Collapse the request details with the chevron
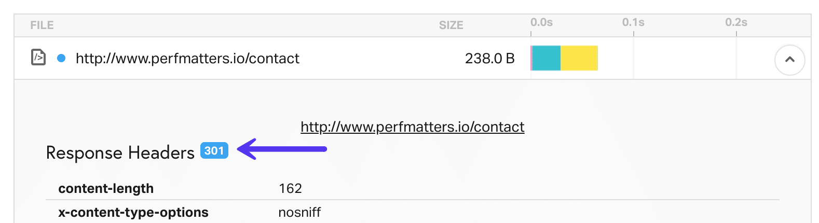 pos(789,60)
